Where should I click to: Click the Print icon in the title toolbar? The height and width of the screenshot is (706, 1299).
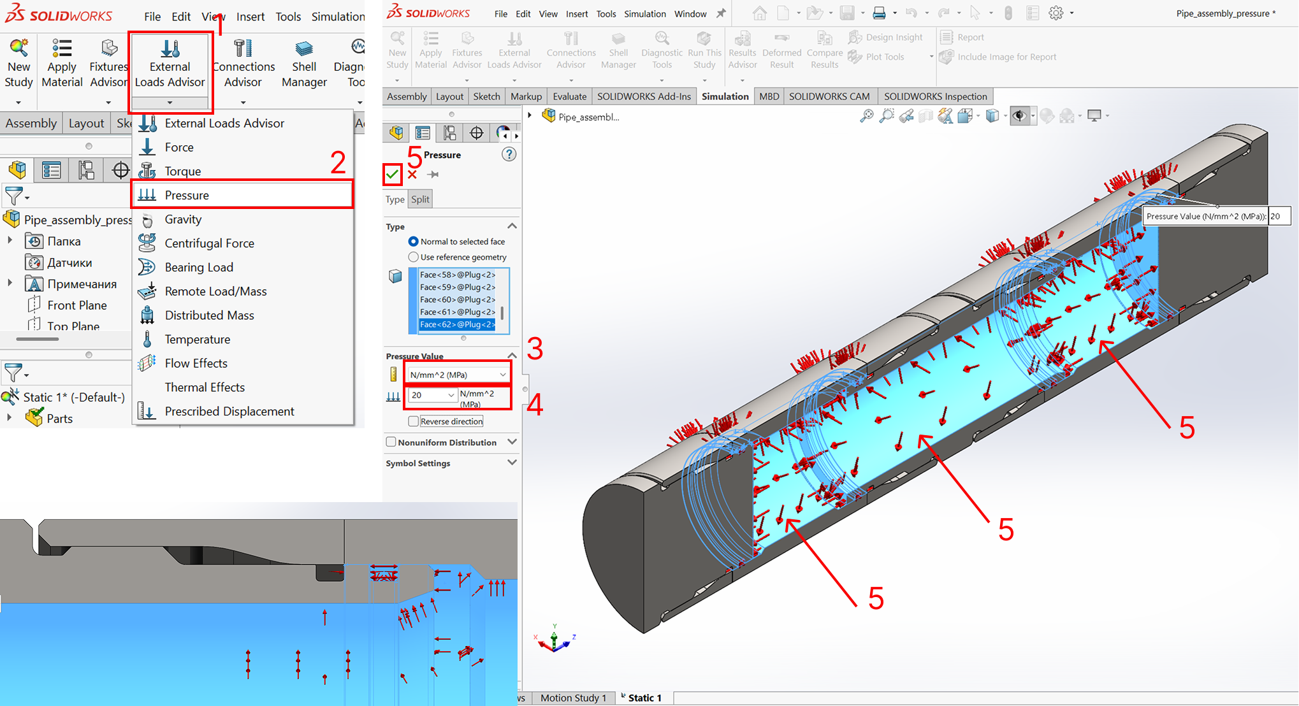click(879, 13)
